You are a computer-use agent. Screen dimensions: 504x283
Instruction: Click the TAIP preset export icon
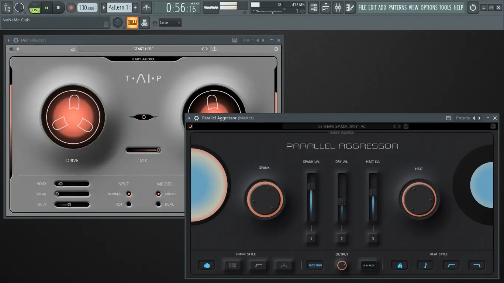tap(215, 49)
